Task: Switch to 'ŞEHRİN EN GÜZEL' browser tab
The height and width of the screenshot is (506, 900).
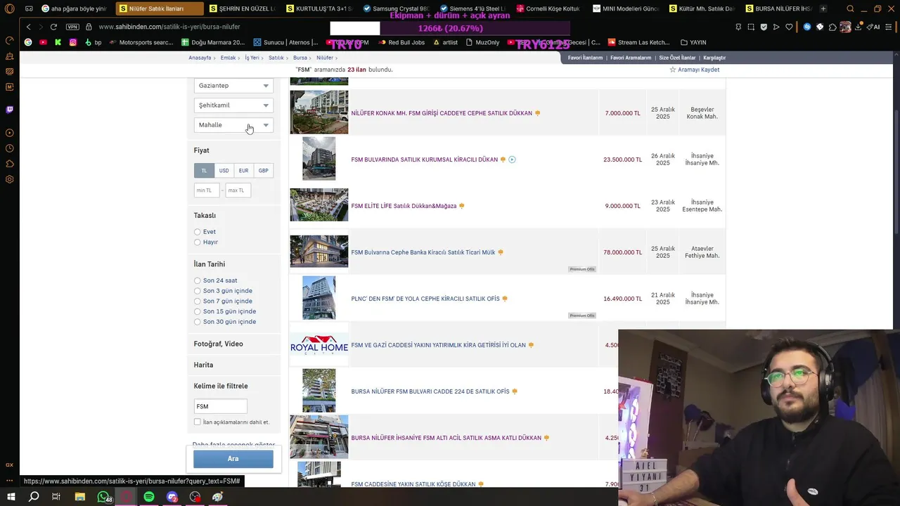Action: [x=245, y=8]
